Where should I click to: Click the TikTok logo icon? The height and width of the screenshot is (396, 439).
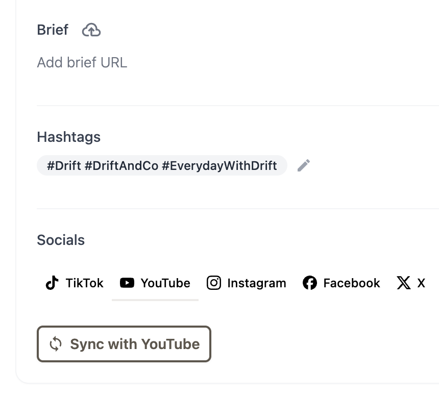coord(52,283)
